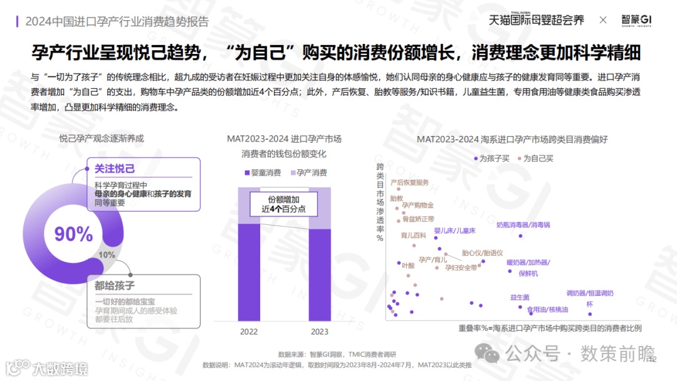Click the 婴儿床/儿童床 scatter label
The width and height of the screenshot is (677, 381).
point(454,231)
